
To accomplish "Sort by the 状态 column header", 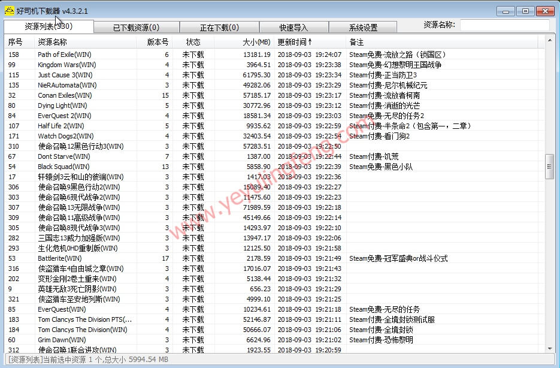I will [193, 42].
